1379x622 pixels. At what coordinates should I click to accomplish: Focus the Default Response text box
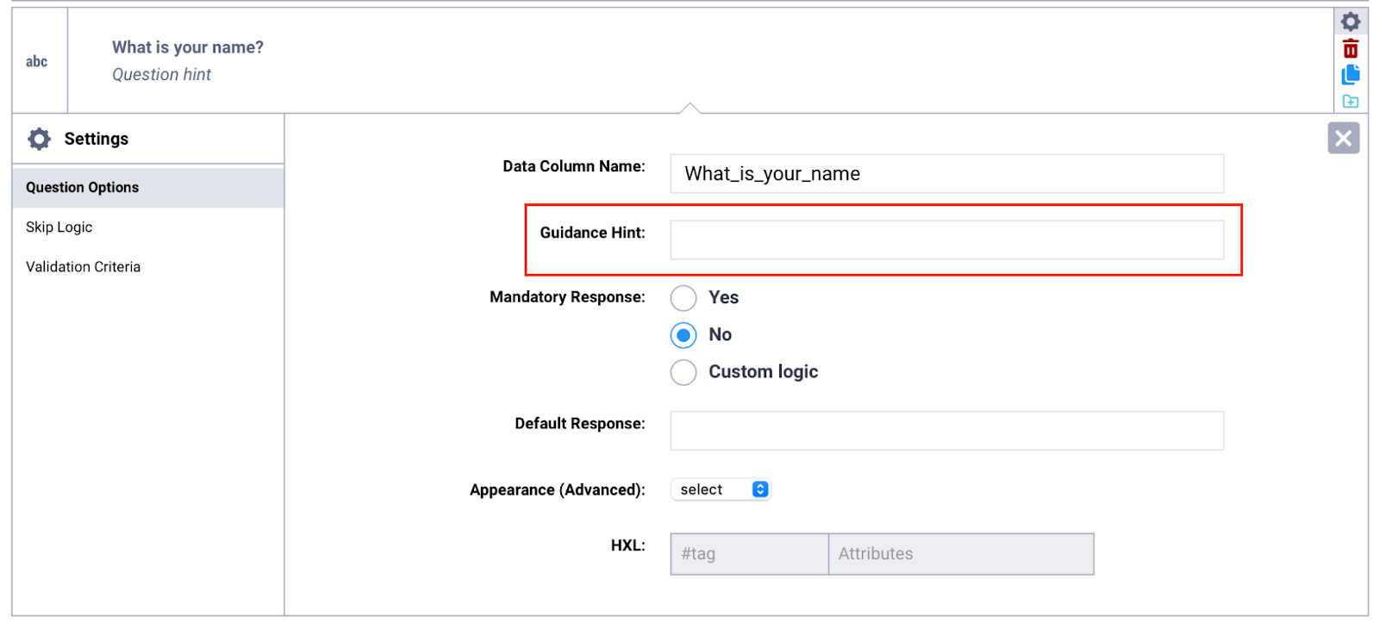[946, 431]
